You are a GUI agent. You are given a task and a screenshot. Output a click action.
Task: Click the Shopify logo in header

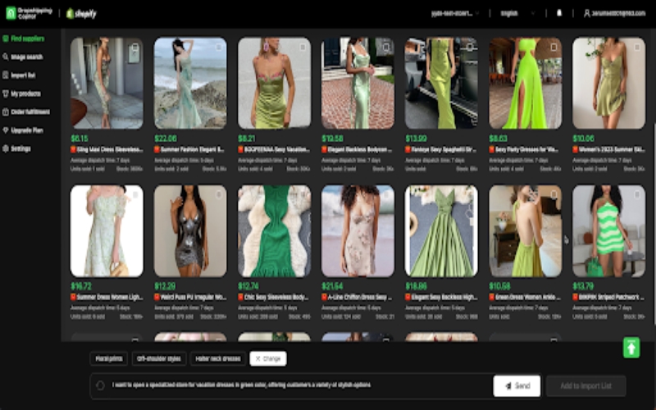tap(81, 13)
